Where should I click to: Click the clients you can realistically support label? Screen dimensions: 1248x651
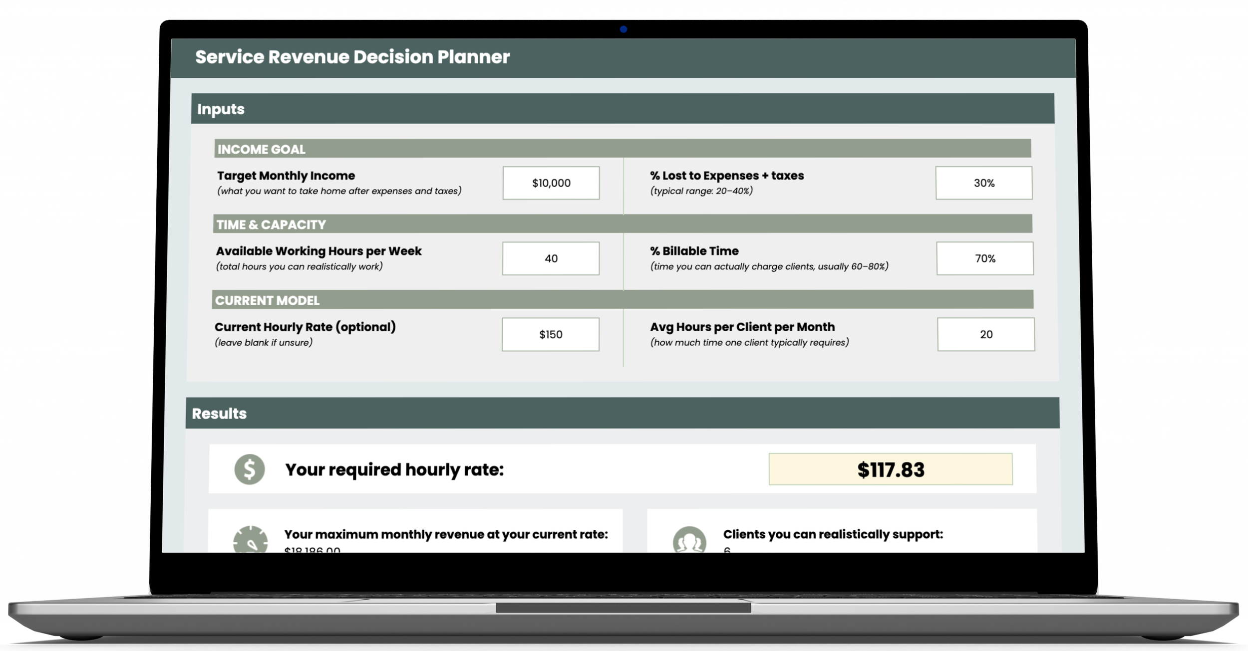[833, 534]
